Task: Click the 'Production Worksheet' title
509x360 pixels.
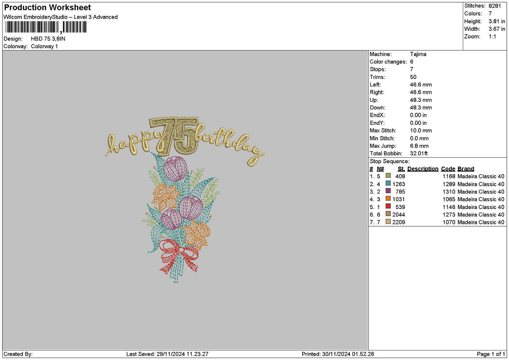Action: coord(47,7)
